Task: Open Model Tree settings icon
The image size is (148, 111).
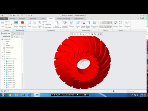Action: click(x=12, y=37)
